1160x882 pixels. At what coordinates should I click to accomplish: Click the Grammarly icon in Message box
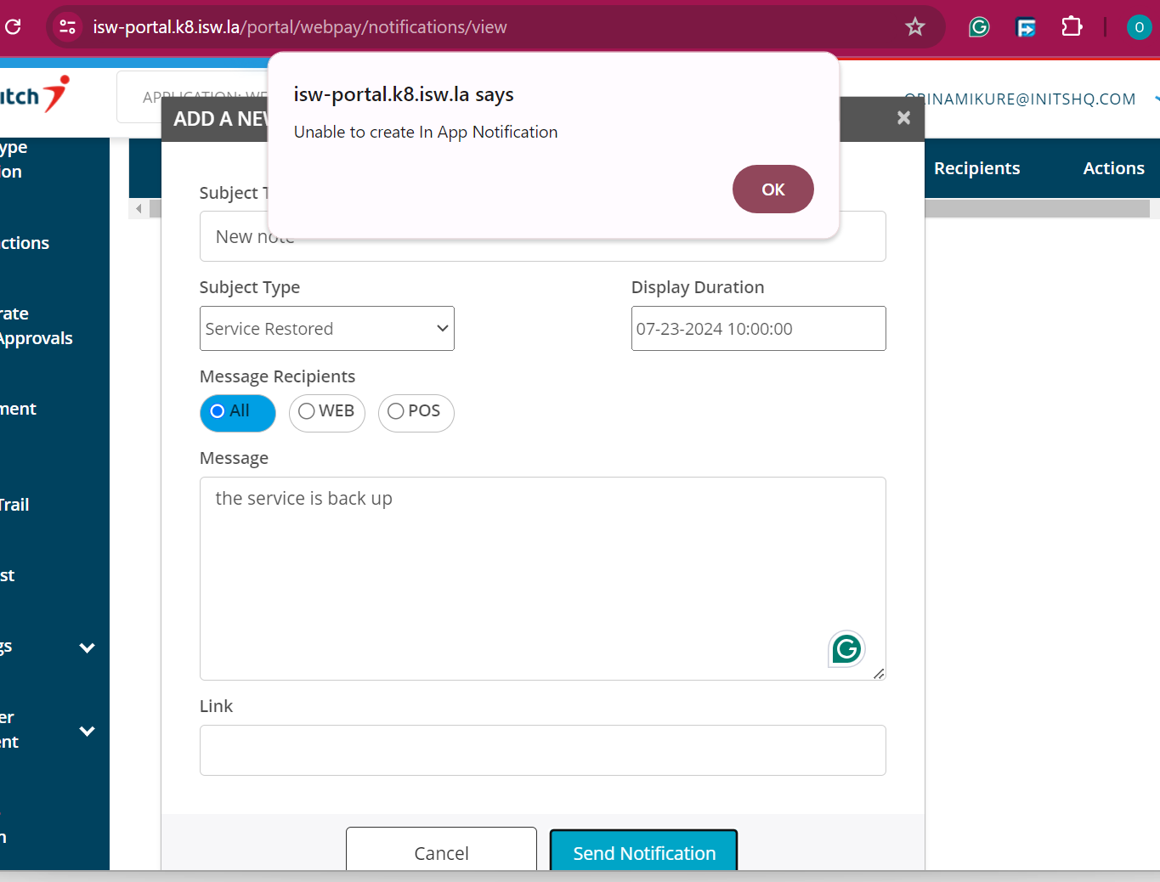[846, 649]
